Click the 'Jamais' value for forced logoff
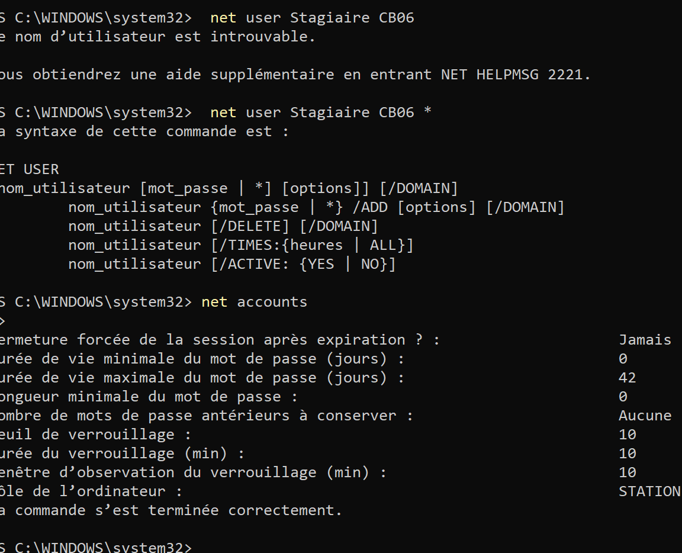The image size is (682, 553). [x=645, y=340]
